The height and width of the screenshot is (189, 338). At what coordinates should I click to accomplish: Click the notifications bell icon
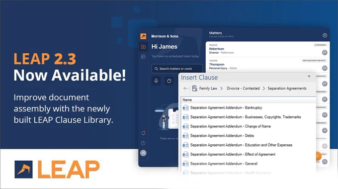pyautogui.click(x=143, y=133)
